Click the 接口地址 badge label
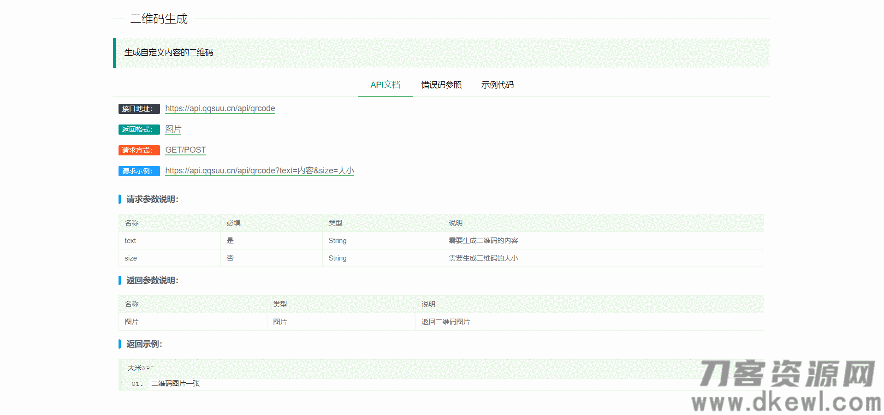This screenshot has width=884, height=415. [x=139, y=109]
